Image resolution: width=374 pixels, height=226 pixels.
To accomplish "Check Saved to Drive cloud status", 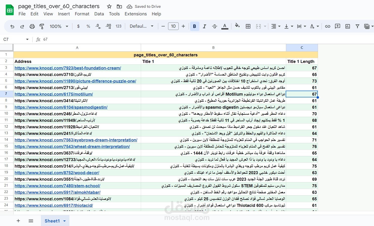I will click(x=144, y=7).
